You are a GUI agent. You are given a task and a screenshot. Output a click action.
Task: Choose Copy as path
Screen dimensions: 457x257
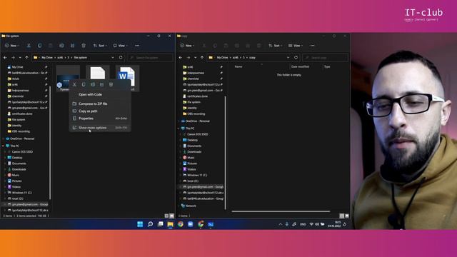tap(100, 111)
